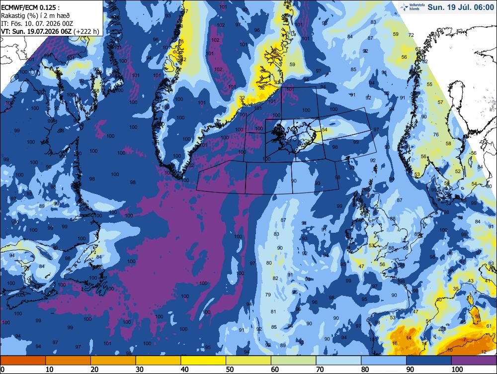Viewport: 497px width, 374px height.
Task: Click the humidity value '76' over Scandinavia
Action: pyautogui.click(x=436, y=134)
